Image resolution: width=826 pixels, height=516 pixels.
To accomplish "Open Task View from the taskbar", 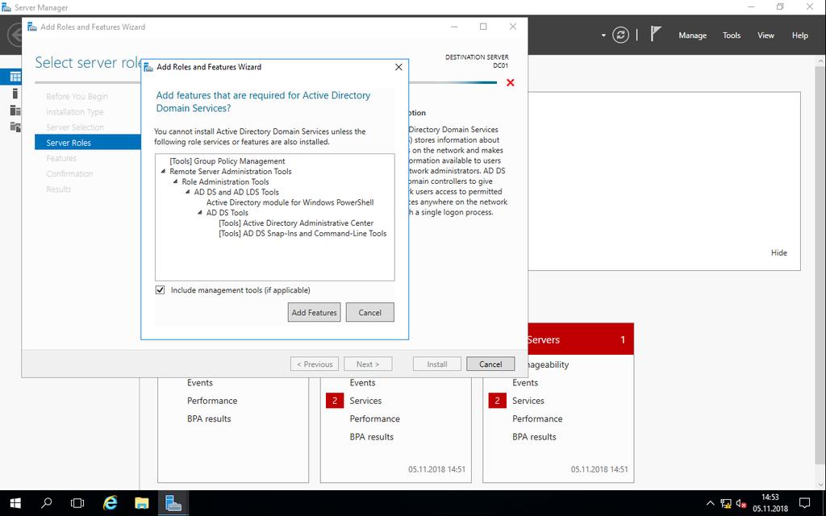I will tap(77, 503).
